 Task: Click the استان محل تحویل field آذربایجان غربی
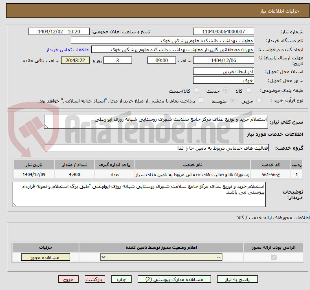223,72
